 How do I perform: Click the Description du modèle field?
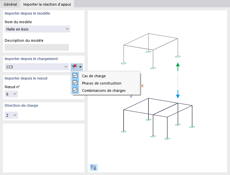point(37,47)
